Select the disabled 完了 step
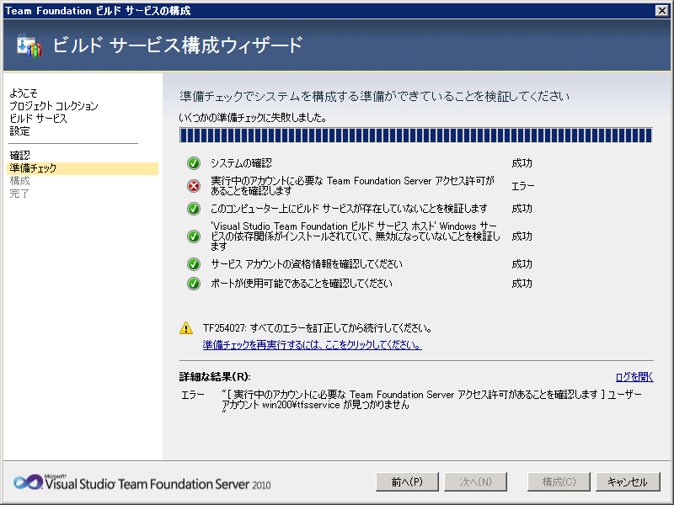 pos(19,194)
